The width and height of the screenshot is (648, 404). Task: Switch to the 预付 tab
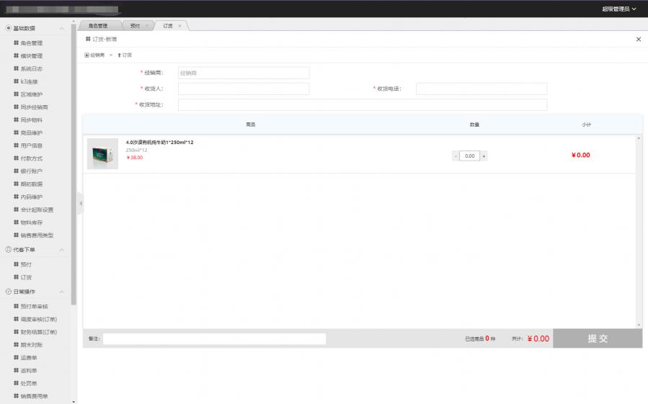pos(135,26)
